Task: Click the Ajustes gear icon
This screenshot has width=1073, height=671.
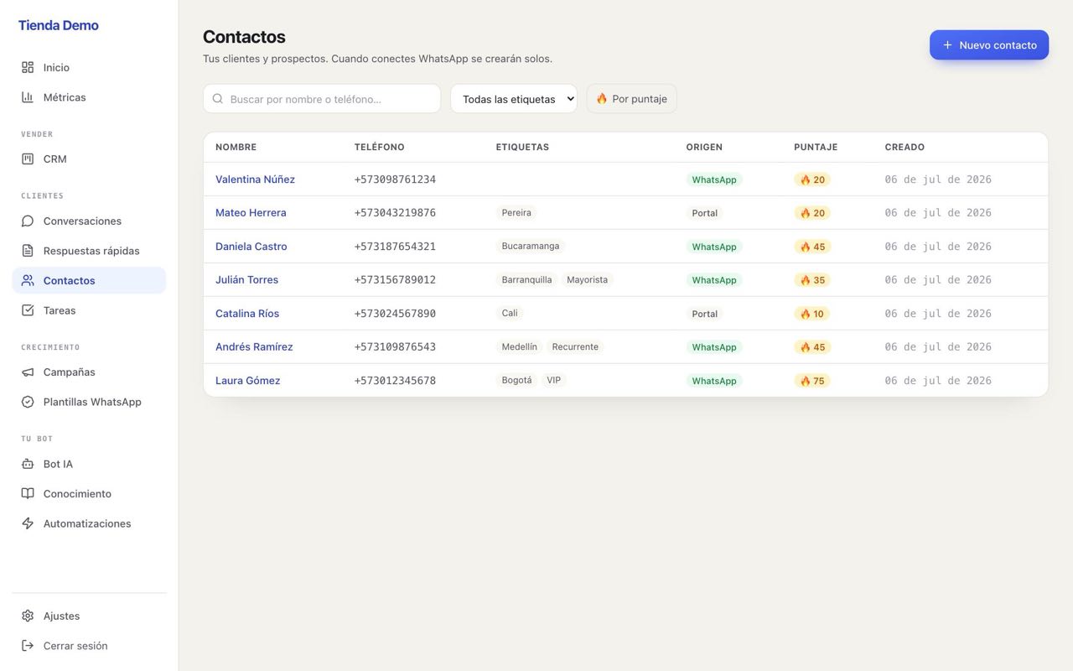Action: point(28,616)
